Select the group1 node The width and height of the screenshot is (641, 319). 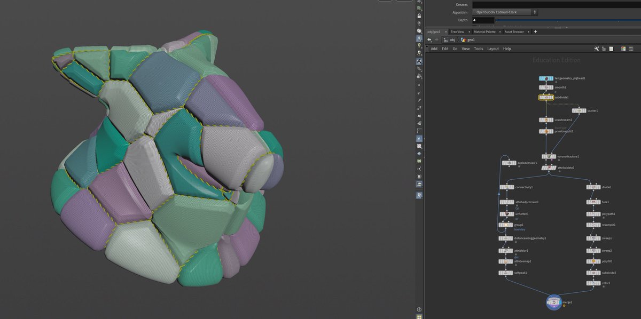coord(506,225)
